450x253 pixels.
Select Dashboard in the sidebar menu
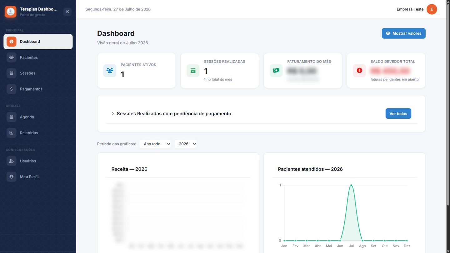tap(38, 42)
